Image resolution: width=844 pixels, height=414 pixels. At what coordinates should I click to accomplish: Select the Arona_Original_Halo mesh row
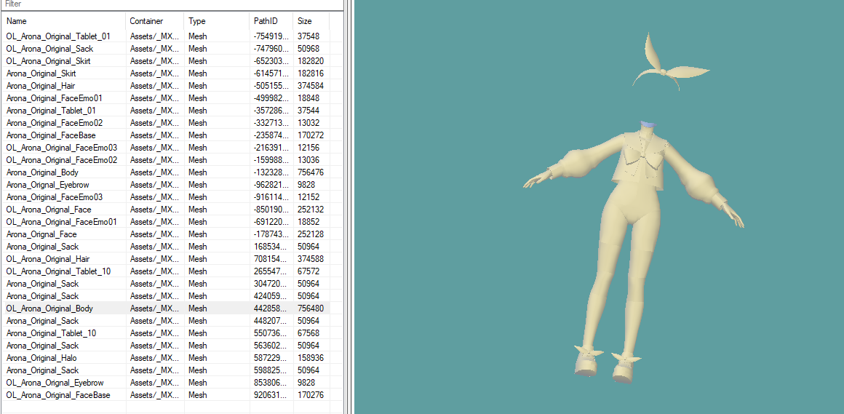(166, 358)
